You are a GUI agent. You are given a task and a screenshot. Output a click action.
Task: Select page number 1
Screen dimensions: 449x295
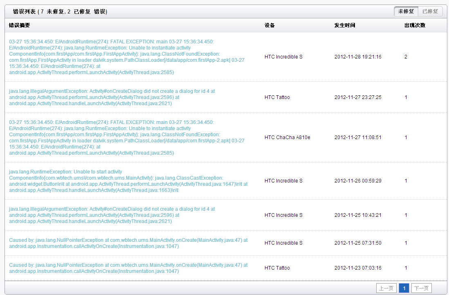click(x=404, y=288)
